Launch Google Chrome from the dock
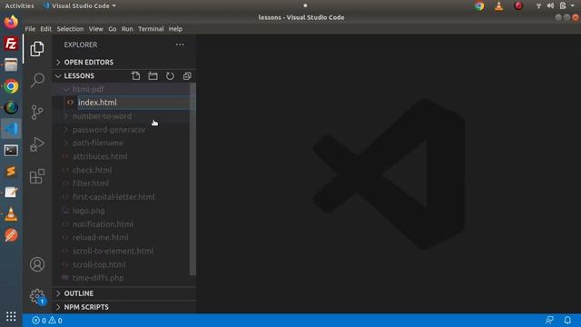 pos(11,86)
